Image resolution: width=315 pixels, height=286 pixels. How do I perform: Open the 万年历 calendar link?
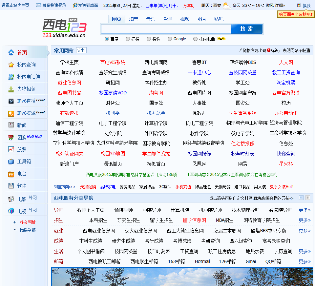(189, 6)
